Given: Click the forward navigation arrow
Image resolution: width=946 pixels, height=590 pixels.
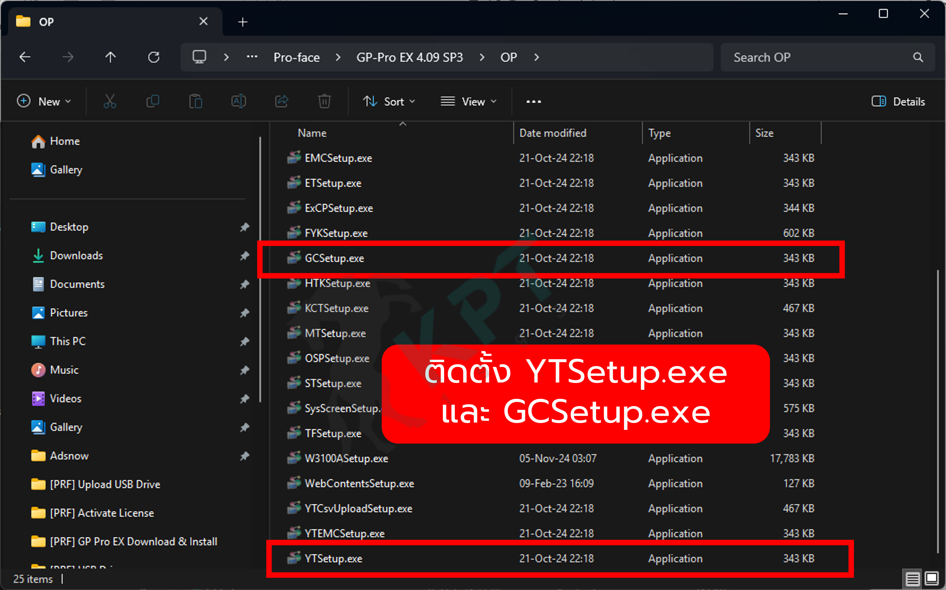Looking at the screenshot, I should 68,57.
